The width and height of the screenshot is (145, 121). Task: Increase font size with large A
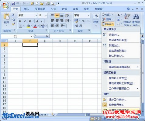[x=37, y=21]
